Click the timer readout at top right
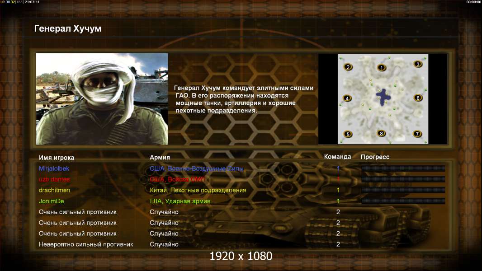 click(x=474, y=2)
